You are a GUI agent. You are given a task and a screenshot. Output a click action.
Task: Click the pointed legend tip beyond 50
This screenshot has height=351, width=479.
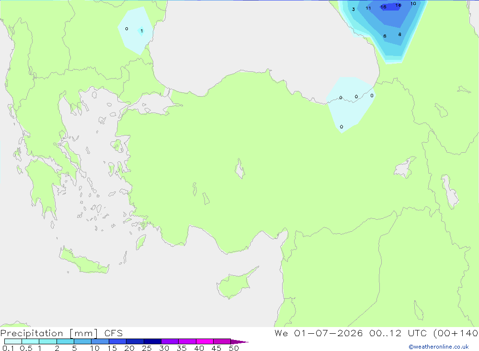coord(239,341)
